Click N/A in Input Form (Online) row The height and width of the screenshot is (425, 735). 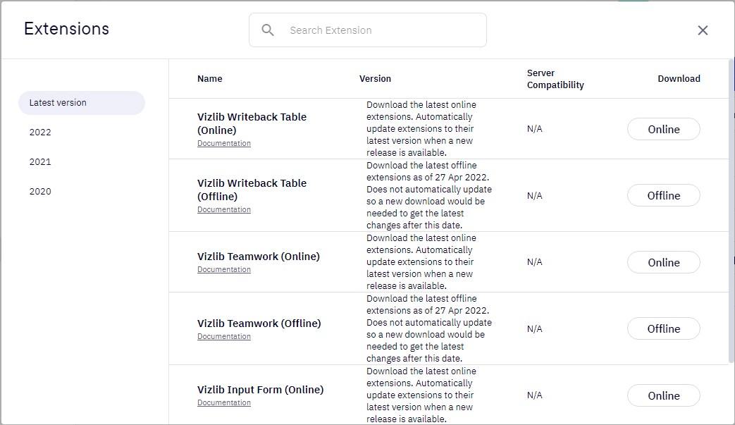coord(534,395)
